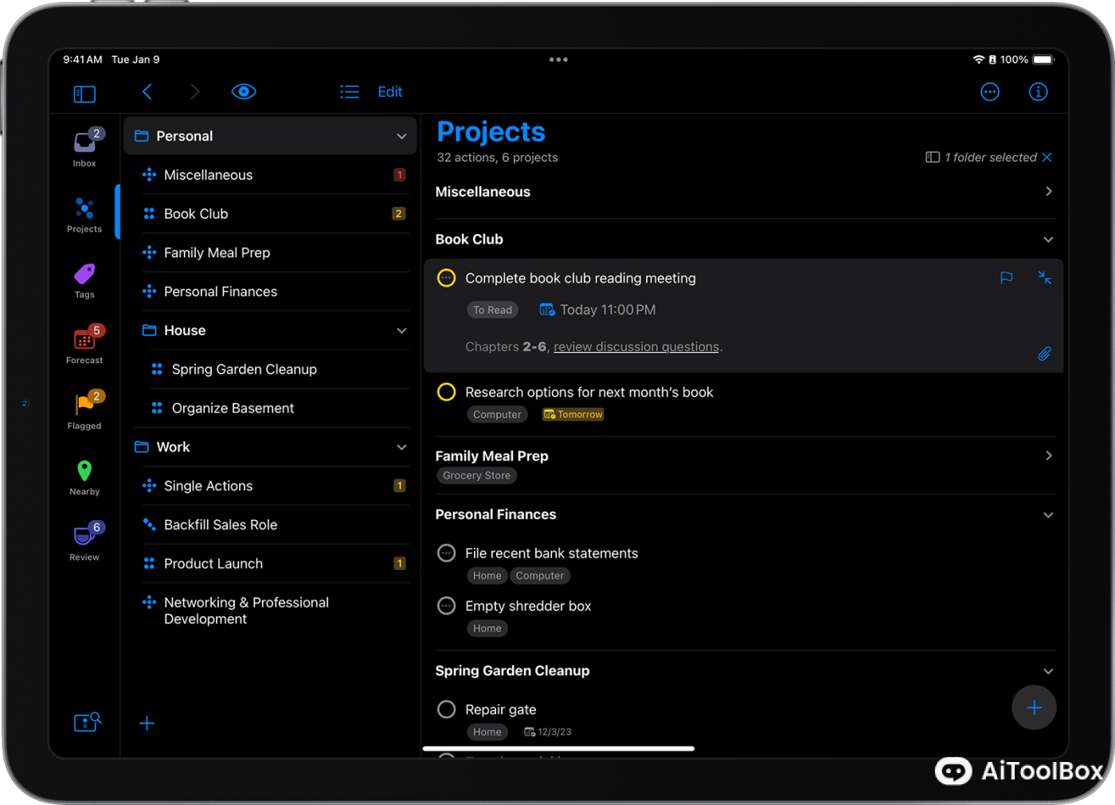Mark "Repair gate" as complete
Image resolution: width=1115 pixels, height=805 pixels.
446,709
